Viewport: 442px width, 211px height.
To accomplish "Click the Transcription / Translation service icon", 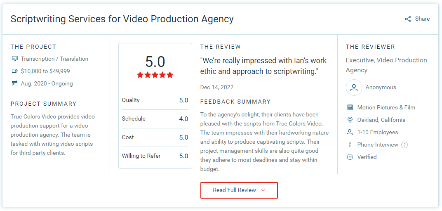I will pyautogui.click(x=15, y=59).
